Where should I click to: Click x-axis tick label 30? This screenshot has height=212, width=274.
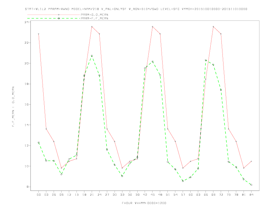click(115, 195)
